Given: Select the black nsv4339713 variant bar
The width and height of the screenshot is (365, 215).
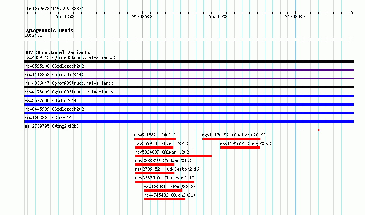Looking at the screenshot, I should point(189,61).
